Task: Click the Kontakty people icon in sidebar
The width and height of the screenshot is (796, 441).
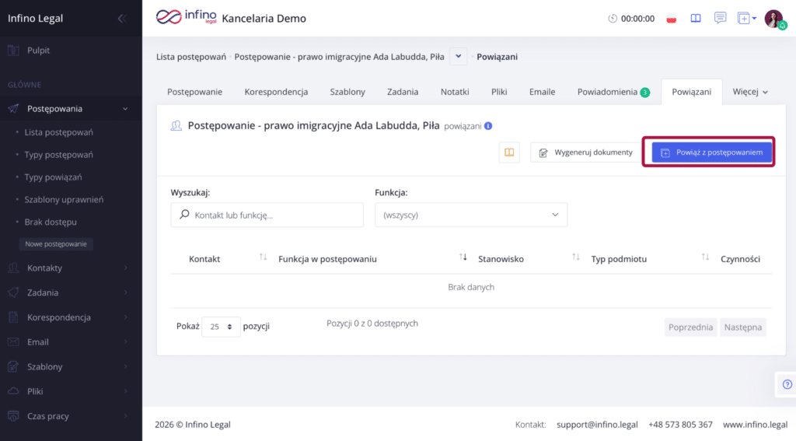Action: click(x=14, y=268)
